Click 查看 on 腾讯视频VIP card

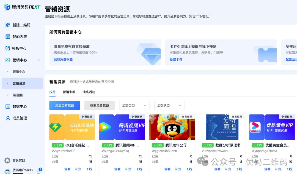pyautogui.click(x=117, y=169)
